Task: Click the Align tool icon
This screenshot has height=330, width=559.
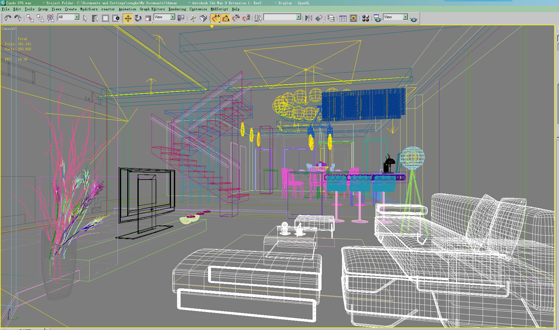Action: [319, 18]
